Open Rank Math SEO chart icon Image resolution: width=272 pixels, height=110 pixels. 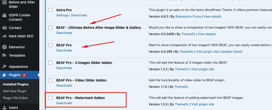coord(5,36)
